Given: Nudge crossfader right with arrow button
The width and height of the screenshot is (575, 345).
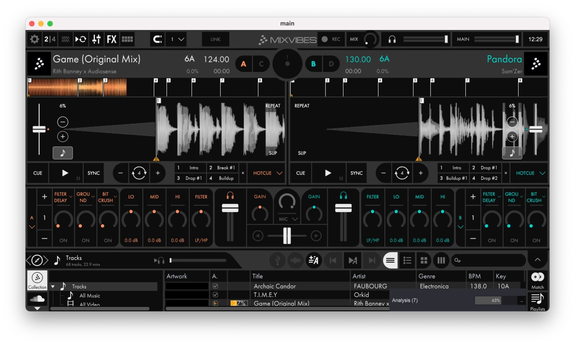Looking at the screenshot, I should [x=316, y=236].
